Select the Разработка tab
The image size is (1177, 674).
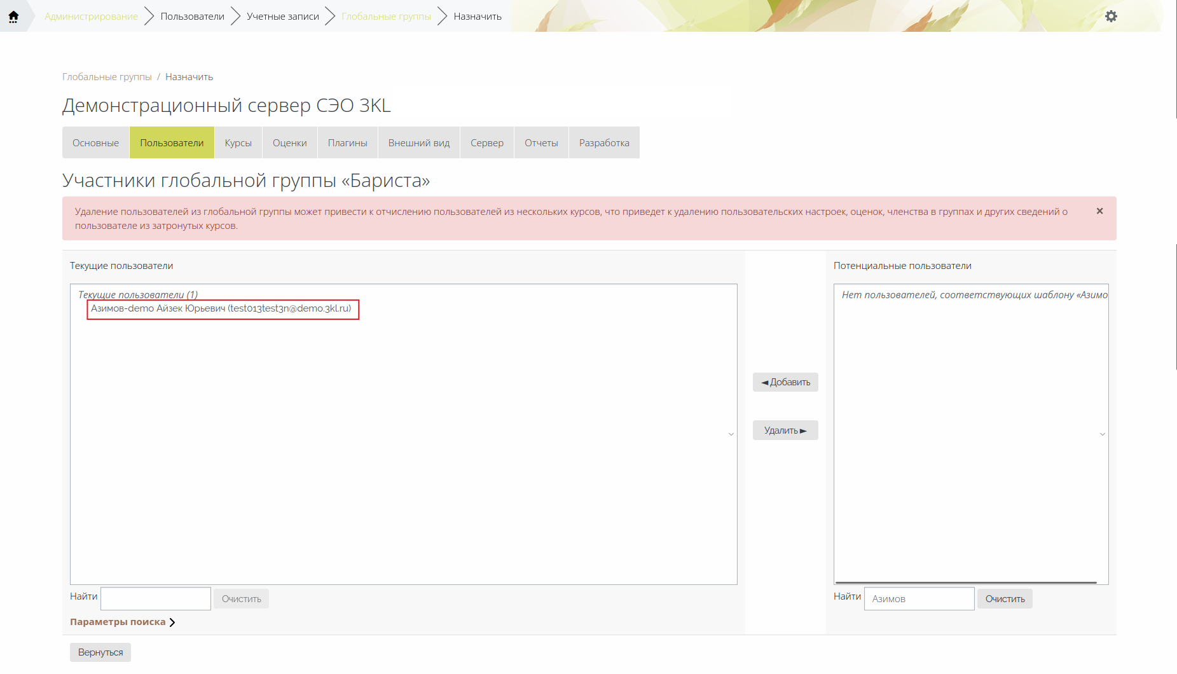pyautogui.click(x=604, y=142)
